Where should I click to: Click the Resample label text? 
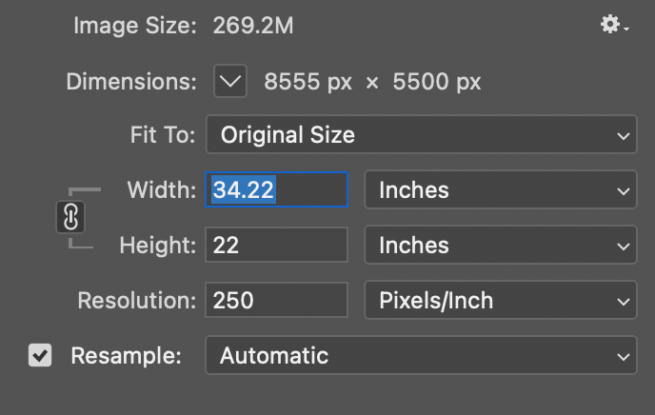point(127,356)
